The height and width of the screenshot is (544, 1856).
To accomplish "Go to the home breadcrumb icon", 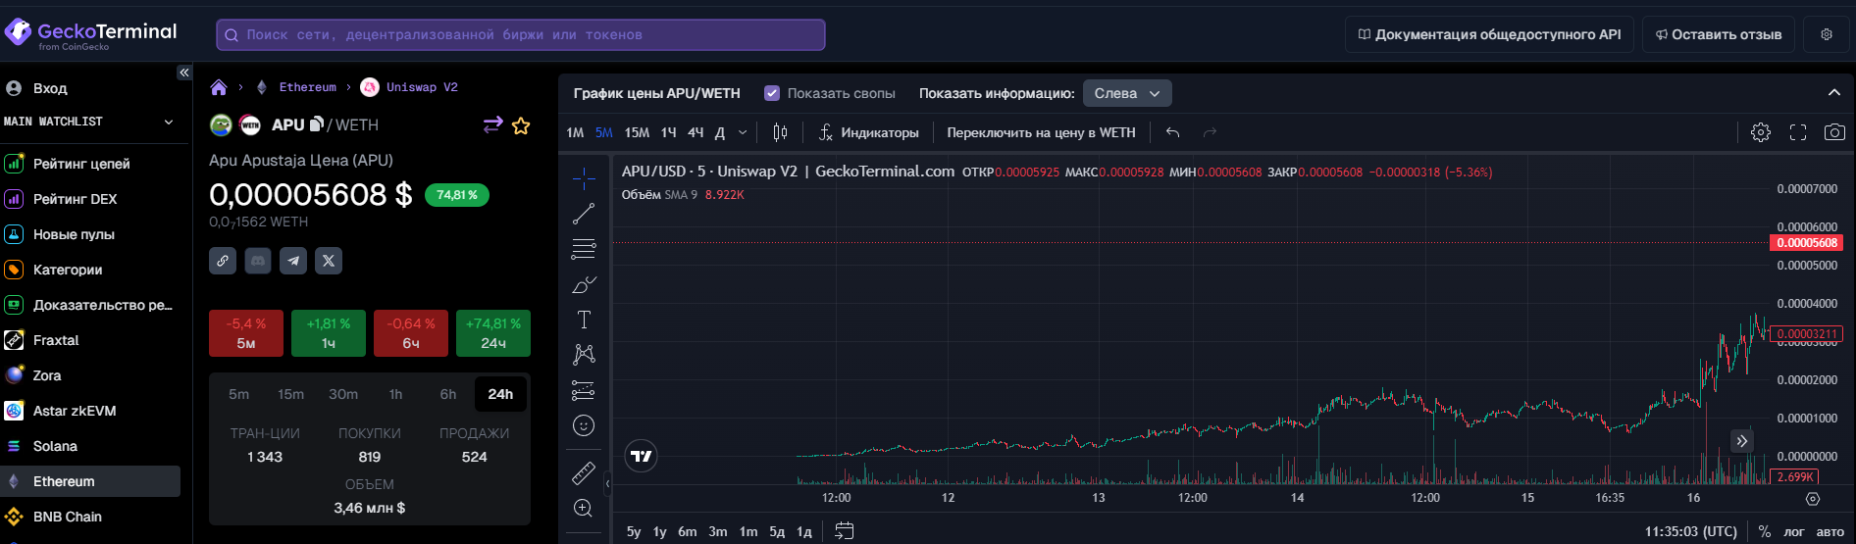I will [219, 87].
